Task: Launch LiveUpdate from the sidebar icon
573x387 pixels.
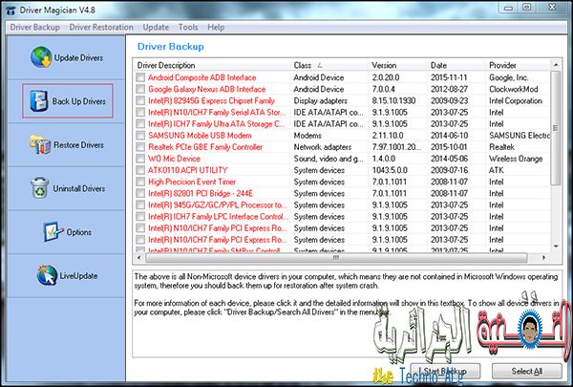Action: tap(37, 274)
